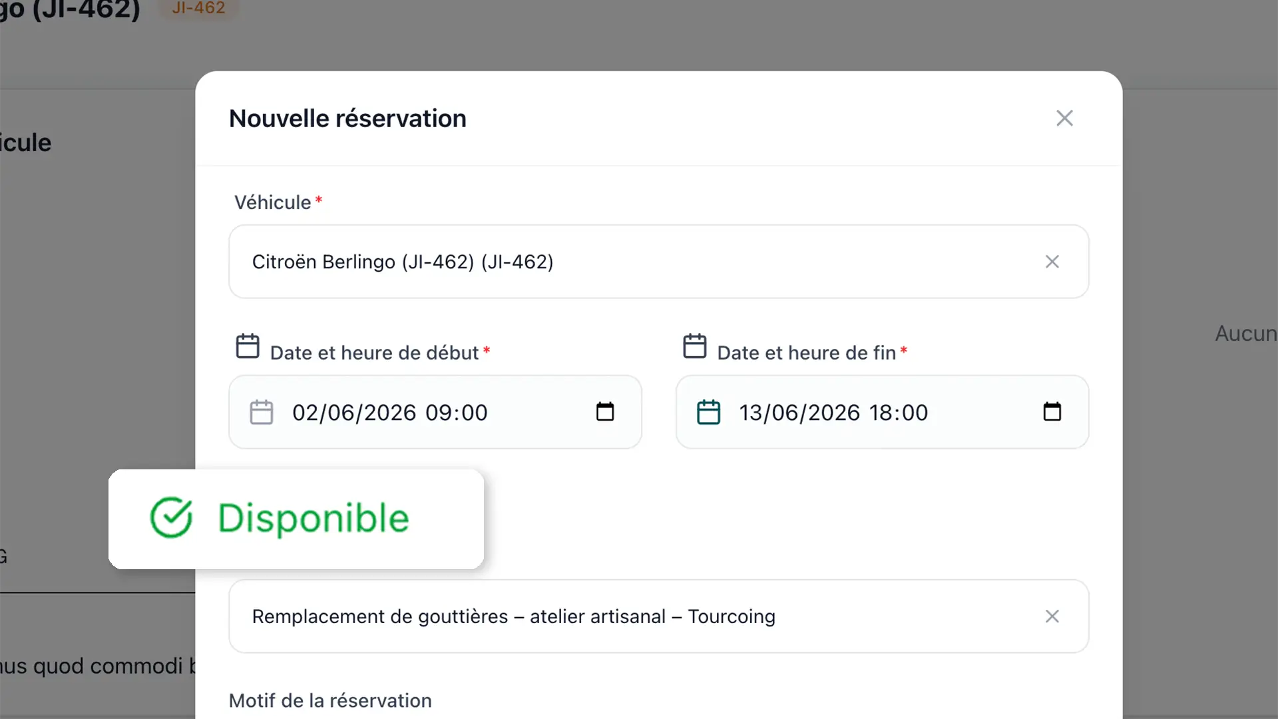Edit the start date 02/06/2026 09:00
Screen dimensions: 1278x719
(x=390, y=413)
